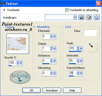Click the Kleur white color swatch
The image size is (102, 96).
pyautogui.click(x=90, y=33)
